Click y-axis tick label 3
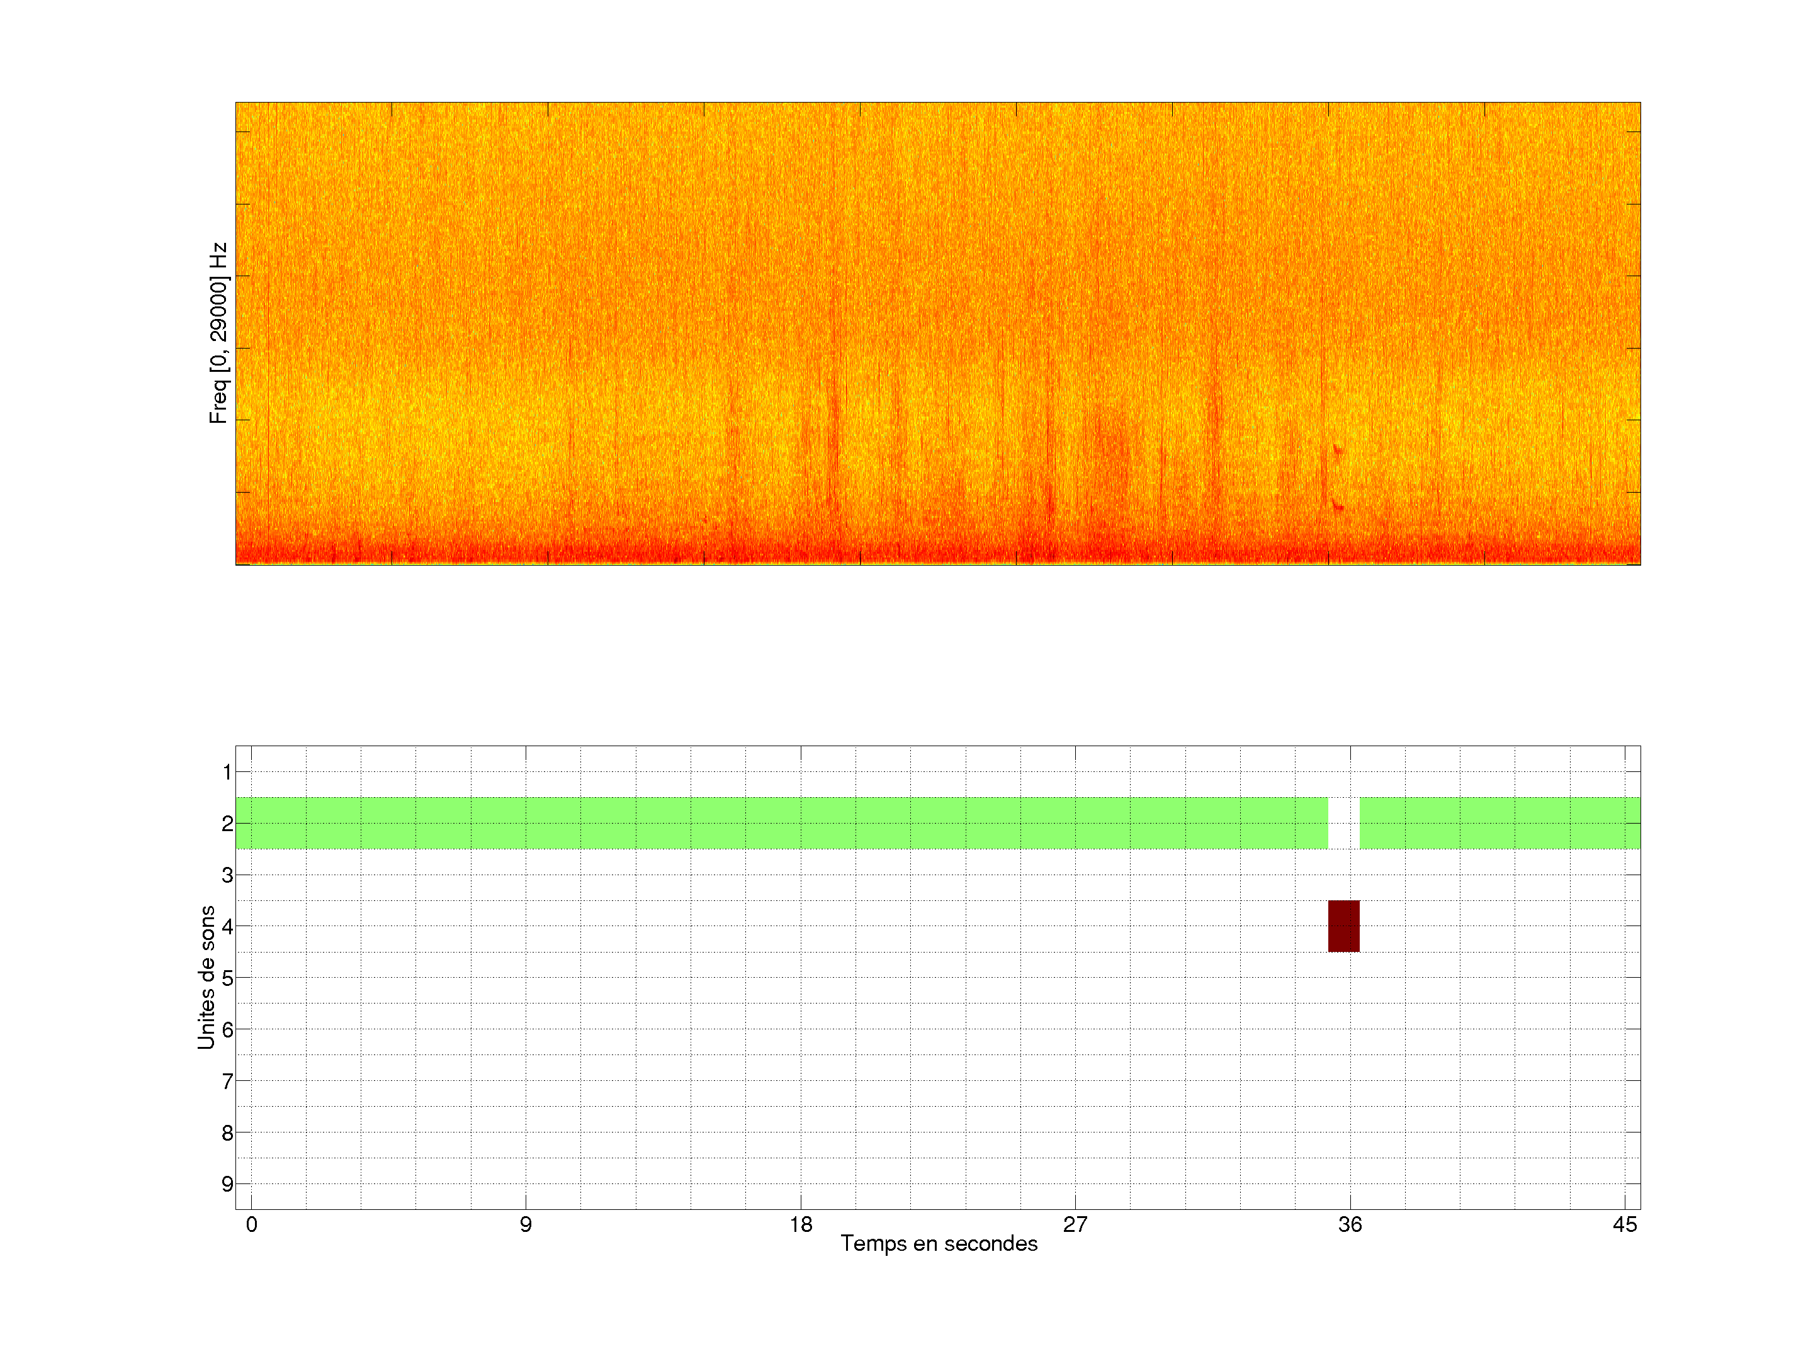This screenshot has width=1813, height=1359. point(227,875)
